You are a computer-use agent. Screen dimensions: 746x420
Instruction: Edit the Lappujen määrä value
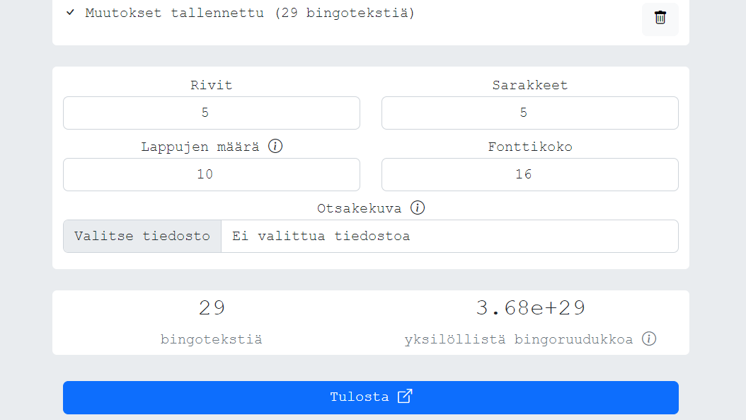211,174
